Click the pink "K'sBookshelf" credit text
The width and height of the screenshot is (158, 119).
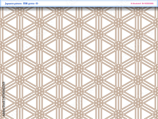coord(136,3)
